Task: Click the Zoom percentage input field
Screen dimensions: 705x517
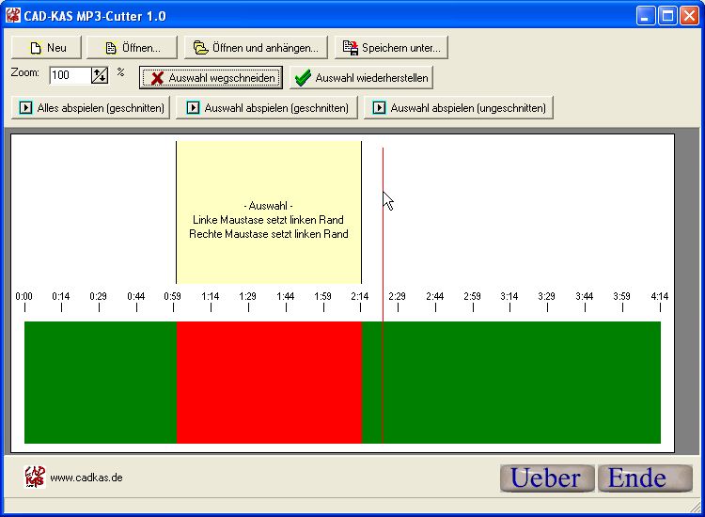Action: coord(70,75)
